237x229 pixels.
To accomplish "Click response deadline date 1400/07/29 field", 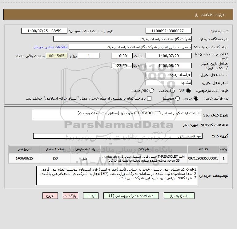I will 169,56.
